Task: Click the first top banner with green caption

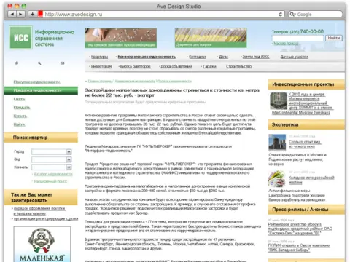Action: pos(121,38)
